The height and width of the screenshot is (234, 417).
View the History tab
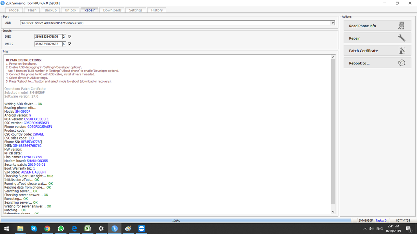pos(157,10)
